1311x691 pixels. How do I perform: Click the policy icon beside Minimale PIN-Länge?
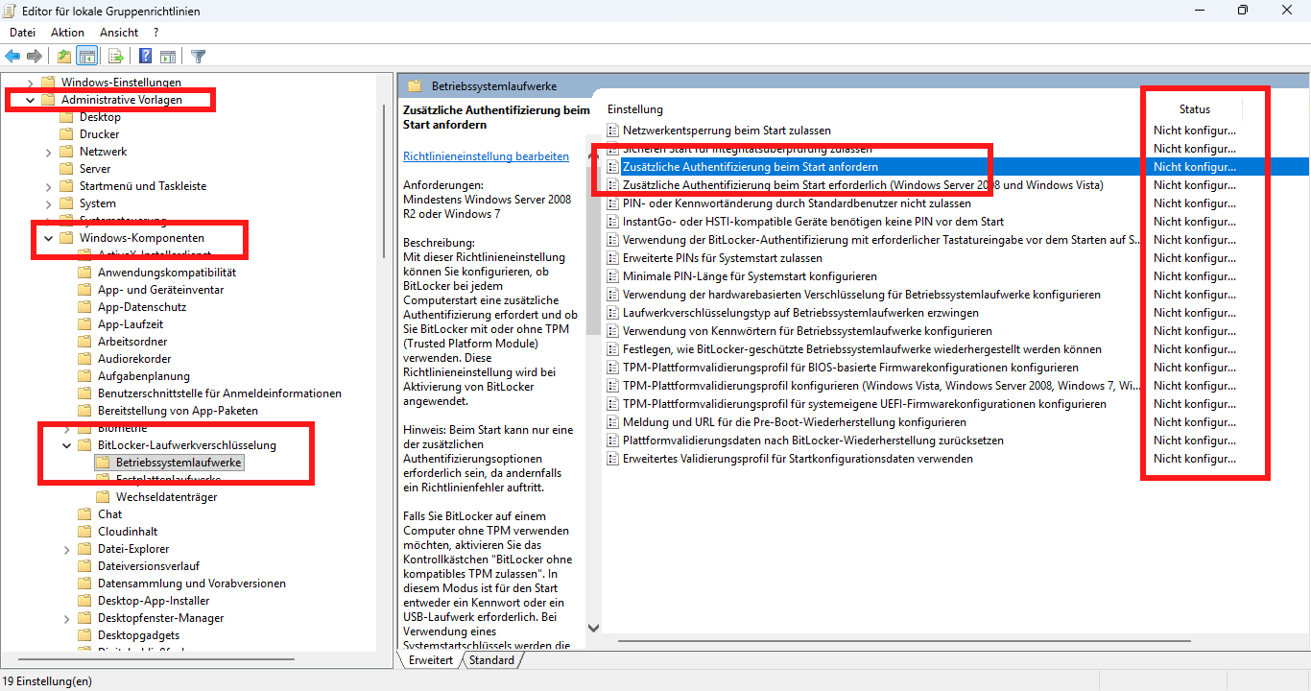click(613, 275)
